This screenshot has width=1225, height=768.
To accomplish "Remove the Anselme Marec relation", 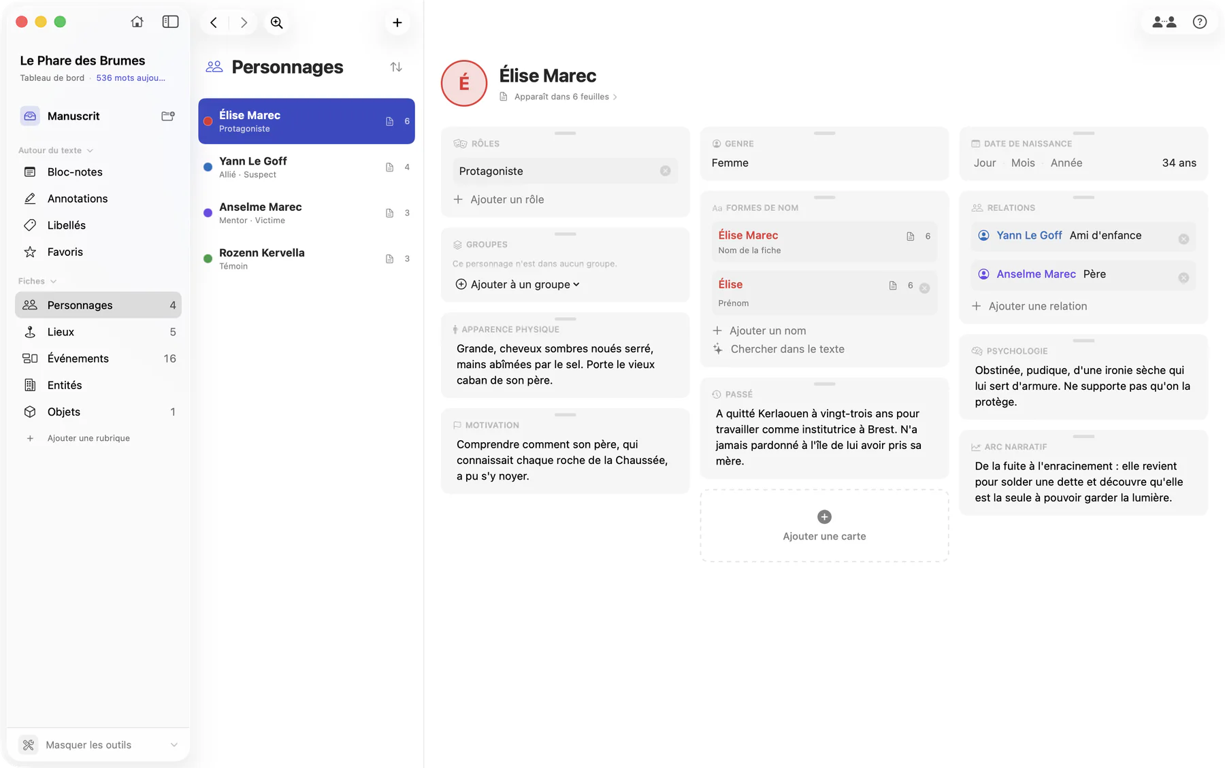I will click(x=1183, y=278).
